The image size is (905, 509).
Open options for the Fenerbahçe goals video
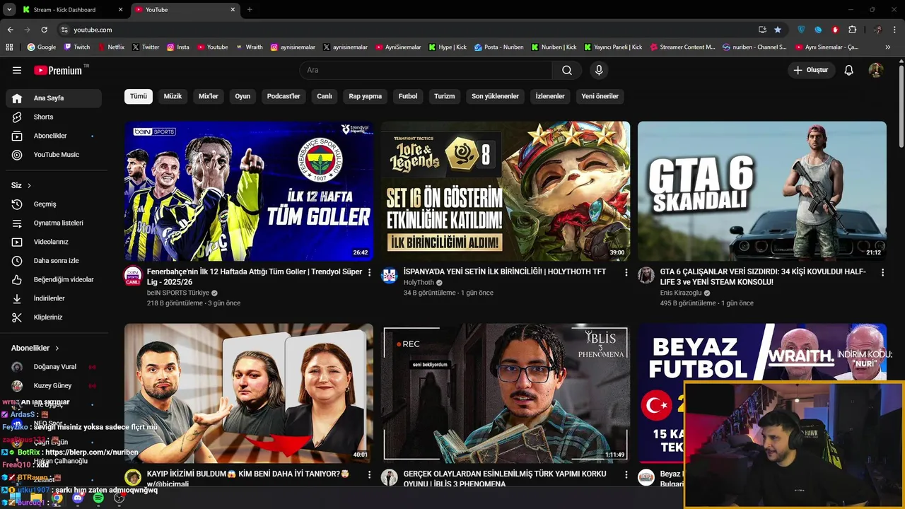coord(369,272)
